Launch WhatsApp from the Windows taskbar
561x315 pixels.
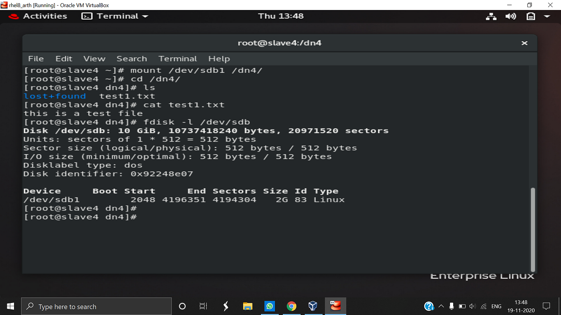pos(269,306)
